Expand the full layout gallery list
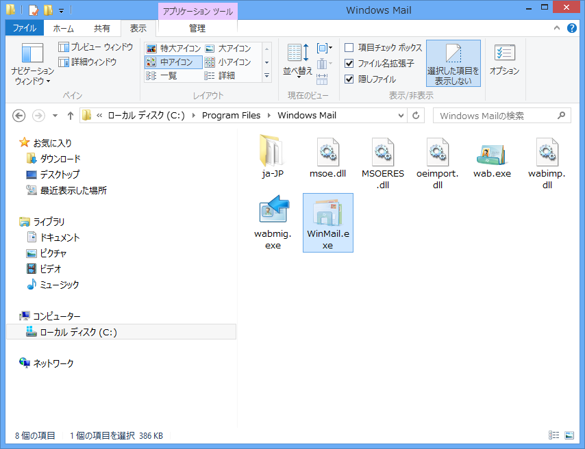 266,76
